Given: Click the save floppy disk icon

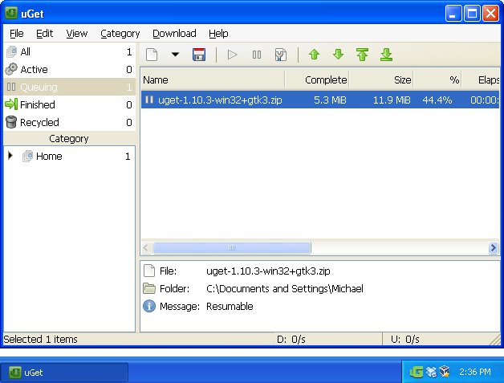Looking at the screenshot, I should 199,55.
